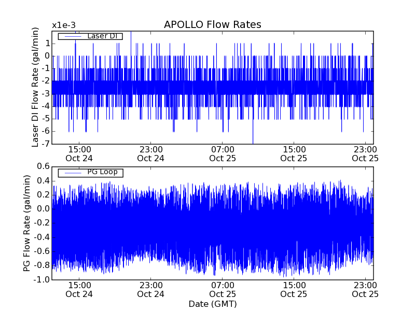Screen dimensions: 415x311
Task: Click the "Laser DI Flow Rate (gal/min)" axis label
Action: [x=35, y=87]
